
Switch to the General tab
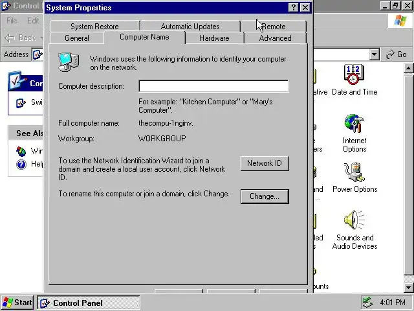77,38
